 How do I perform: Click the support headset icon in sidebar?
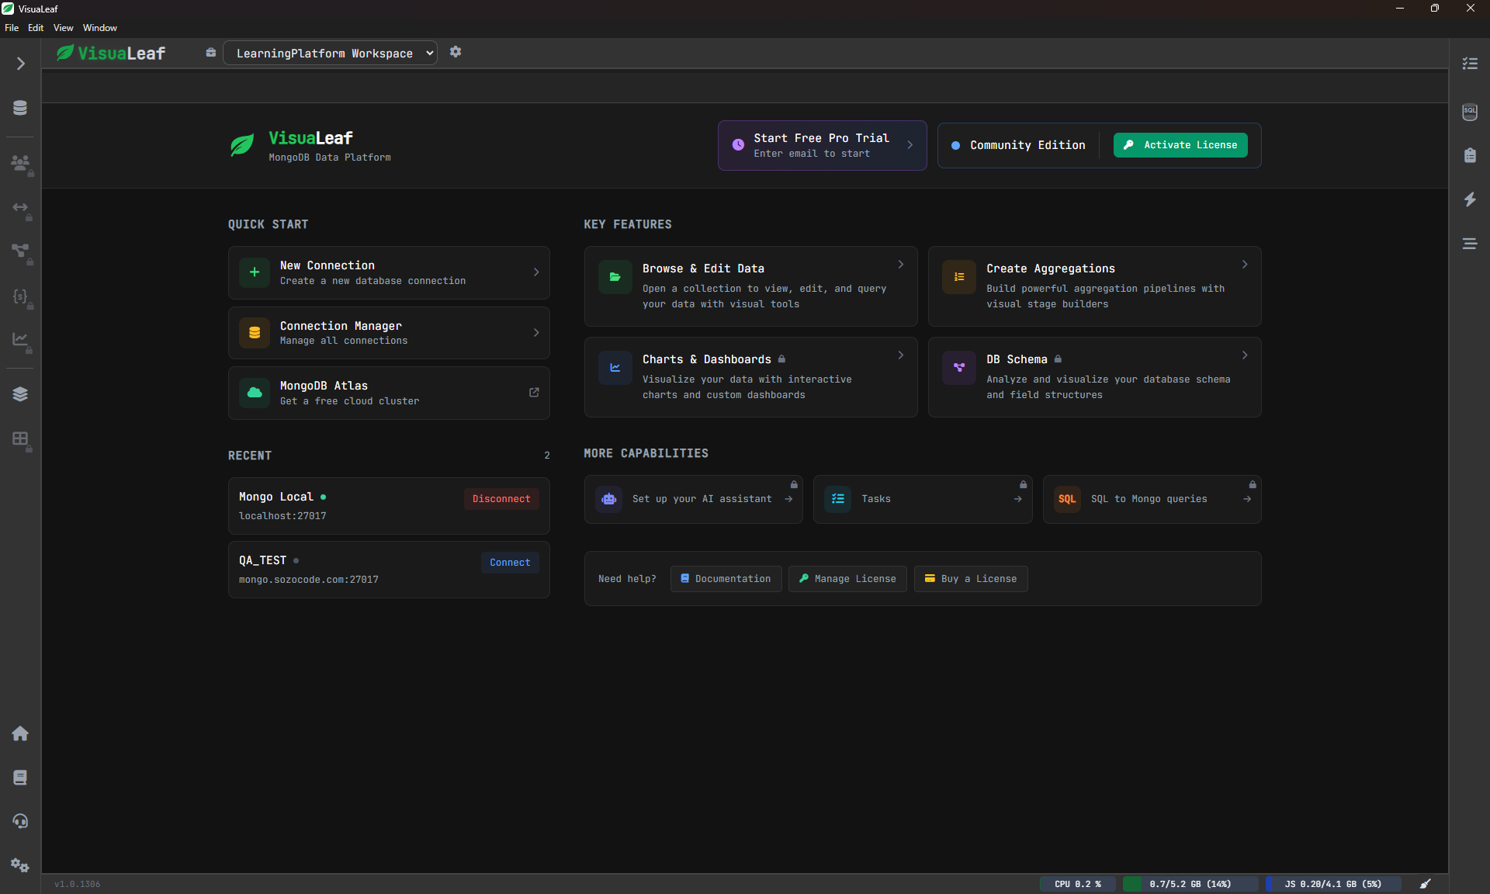tap(20, 821)
